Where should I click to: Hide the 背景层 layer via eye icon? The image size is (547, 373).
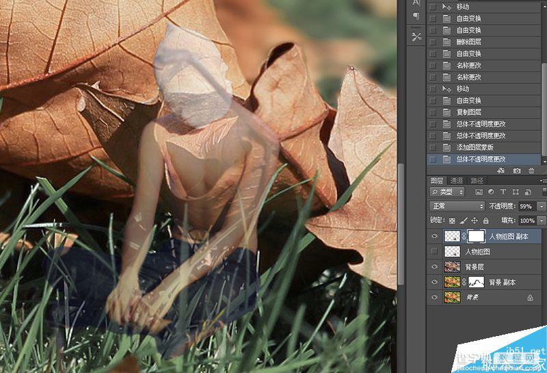[x=434, y=266]
